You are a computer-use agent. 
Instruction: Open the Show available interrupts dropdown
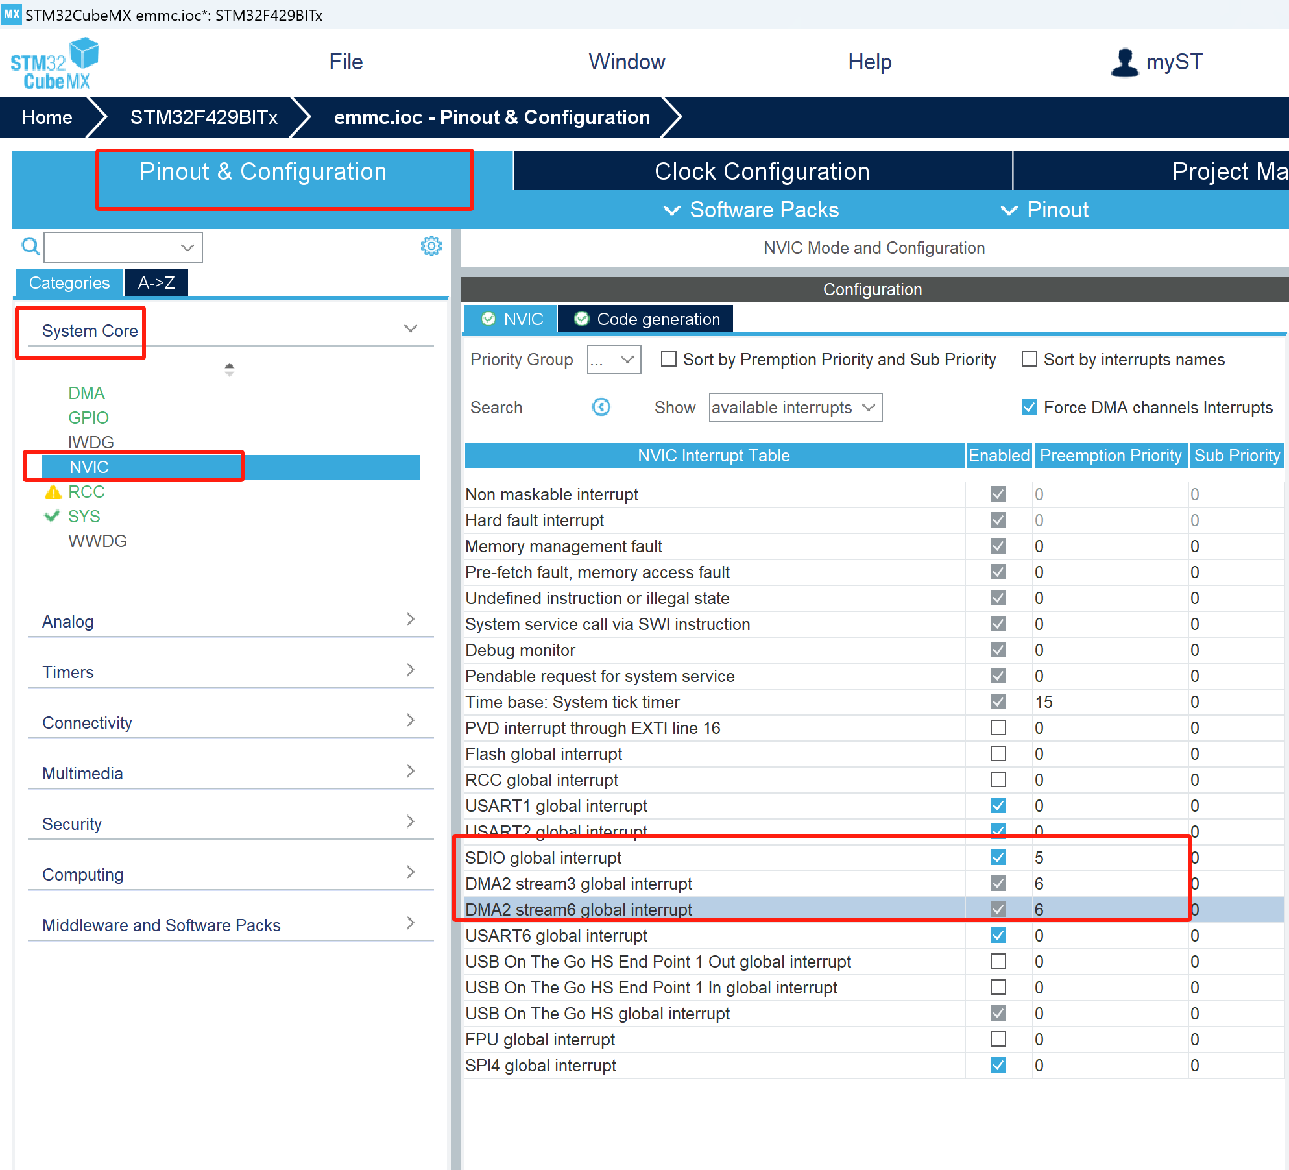[x=795, y=408]
